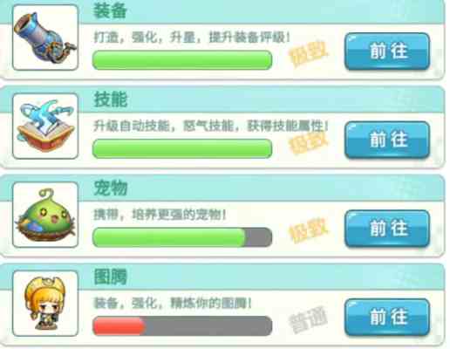Click the cannon equipment icon

coord(45,38)
